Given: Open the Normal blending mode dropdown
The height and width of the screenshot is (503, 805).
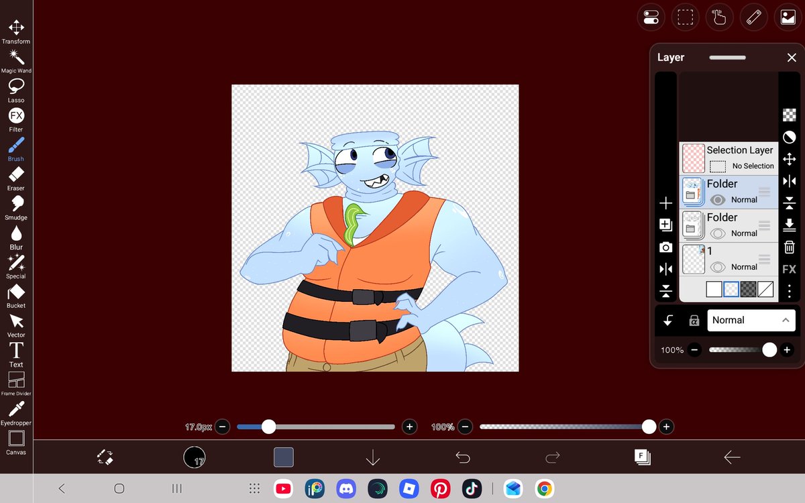Looking at the screenshot, I should pos(751,321).
